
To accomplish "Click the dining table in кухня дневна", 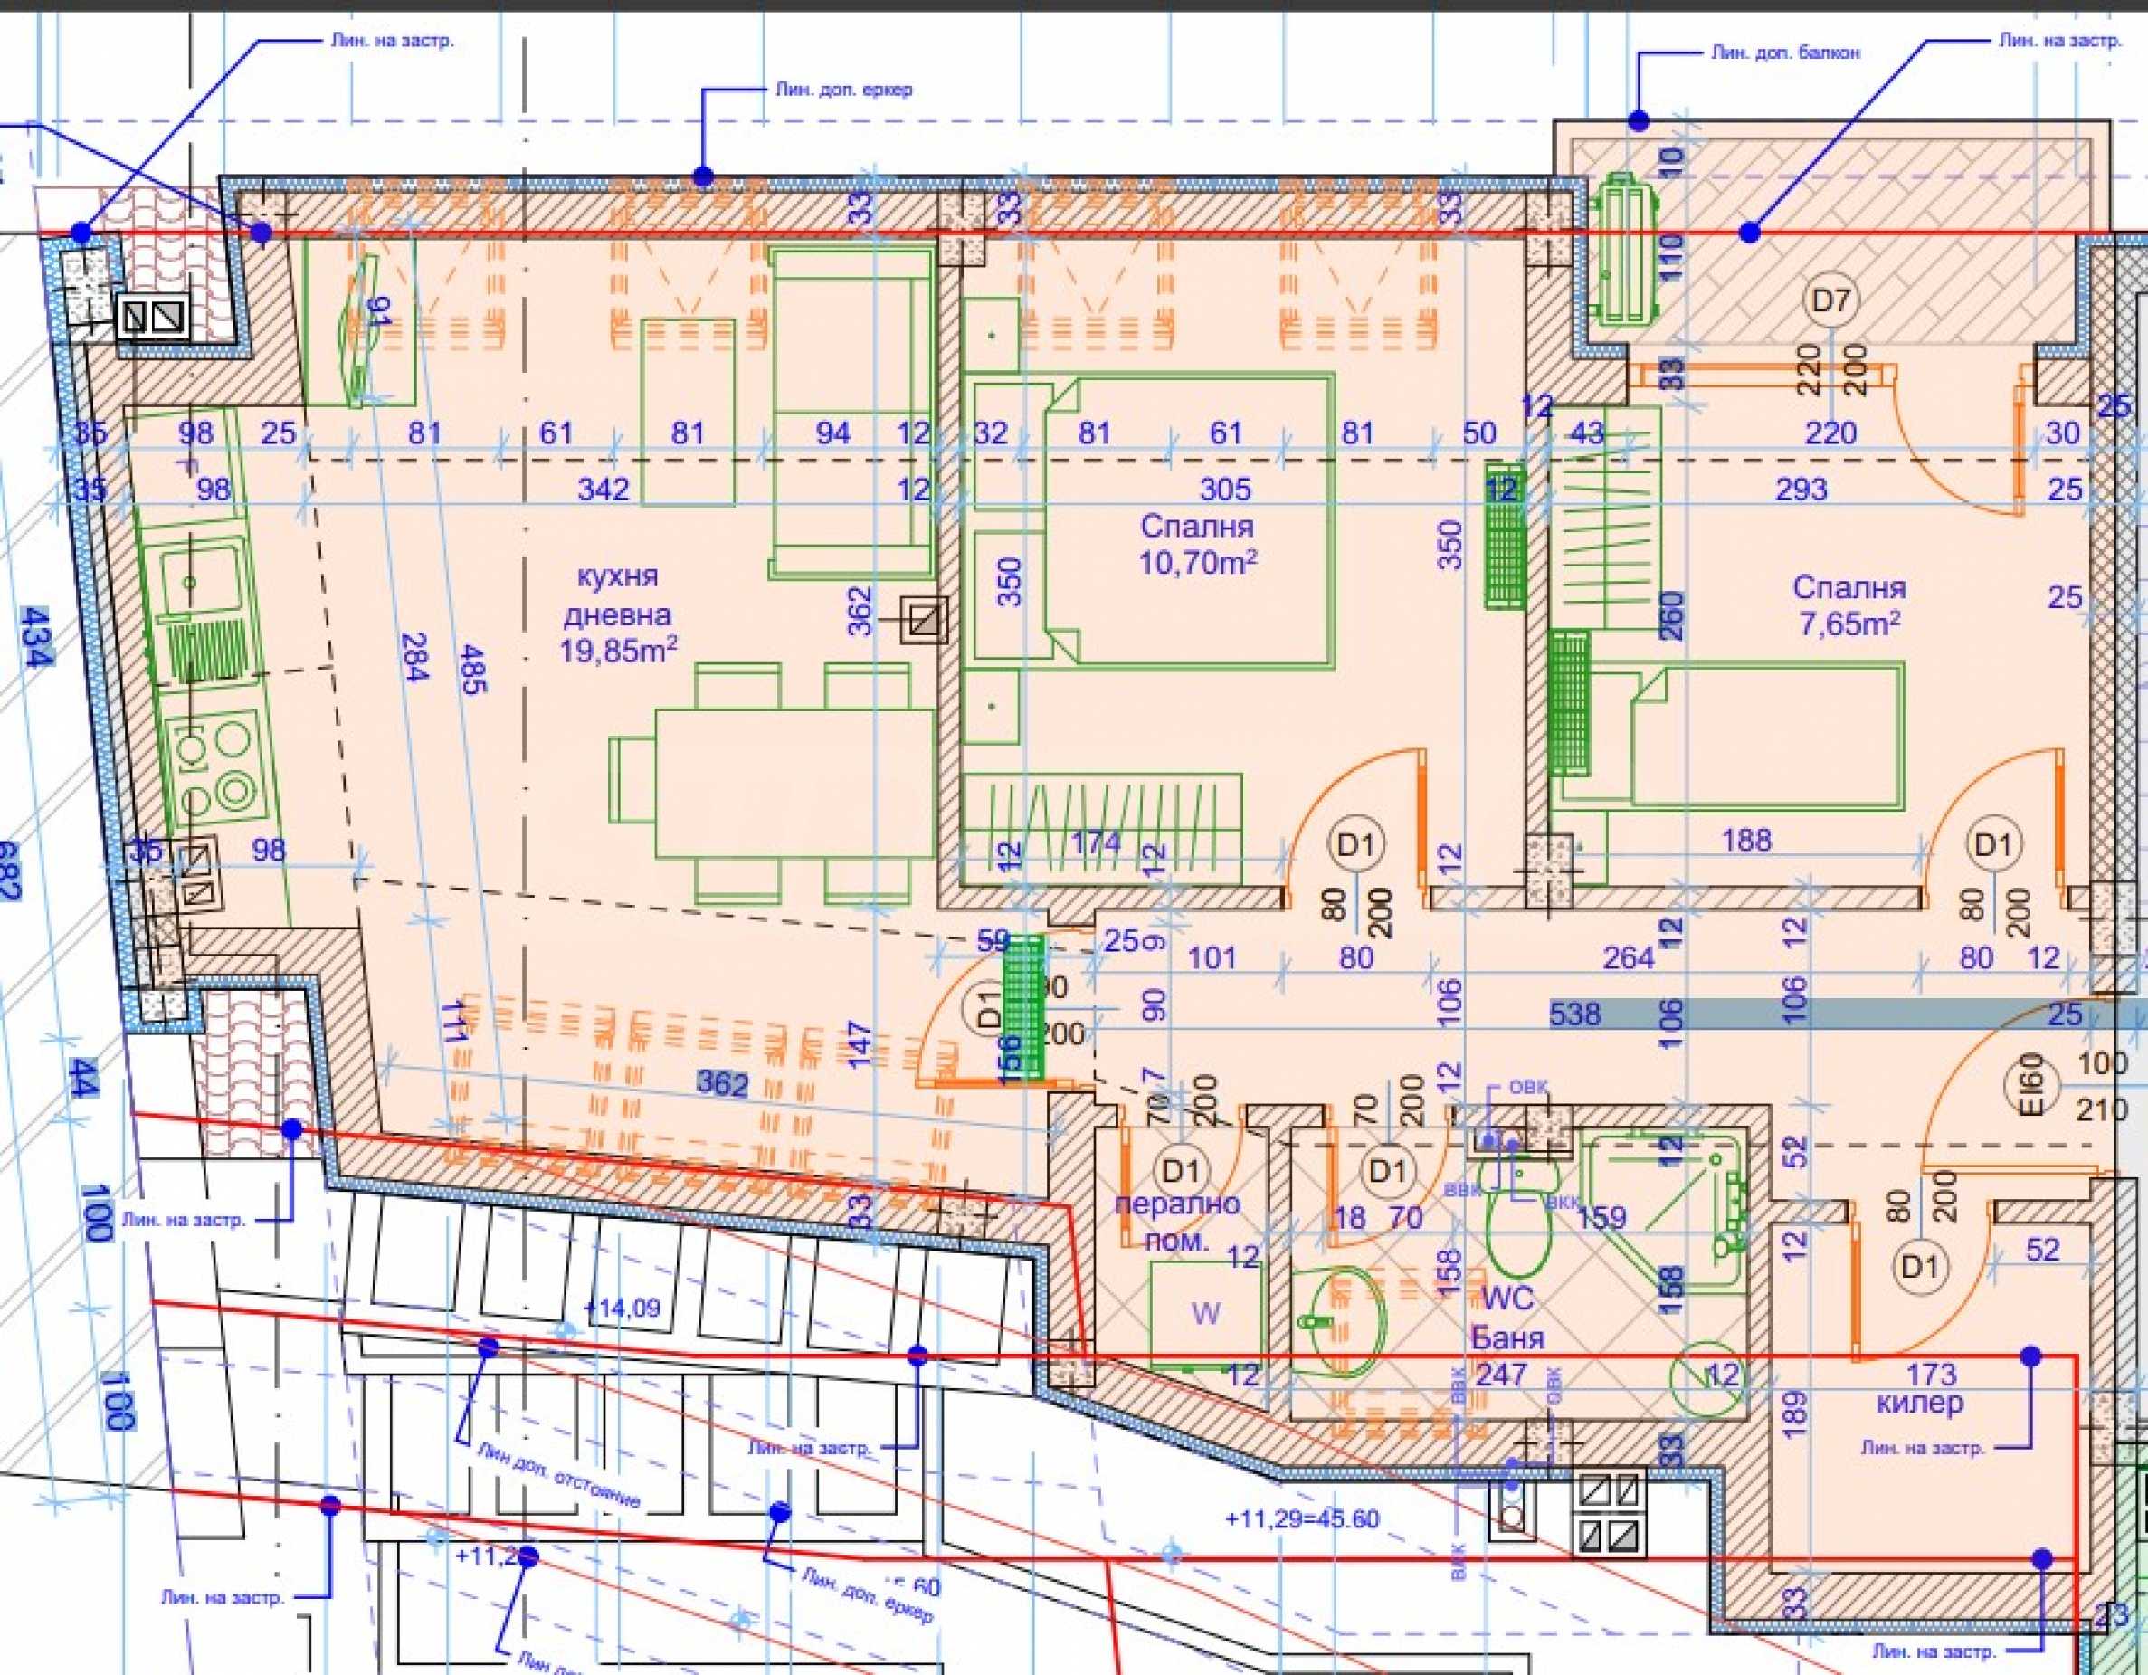I will click(x=794, y=783).
